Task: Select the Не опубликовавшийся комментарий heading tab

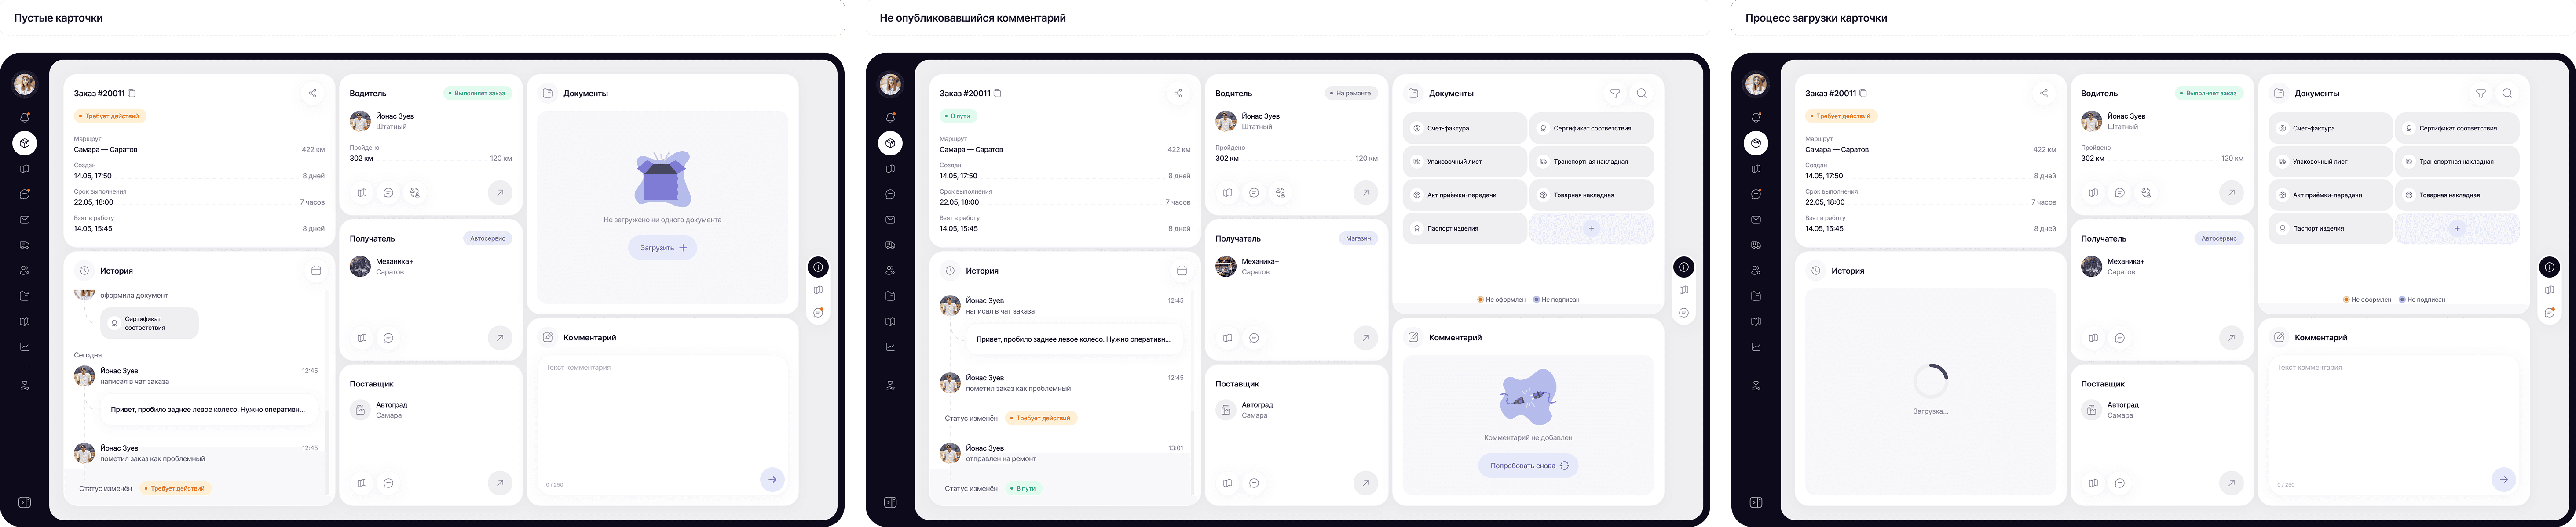Action: coord(972,18)
